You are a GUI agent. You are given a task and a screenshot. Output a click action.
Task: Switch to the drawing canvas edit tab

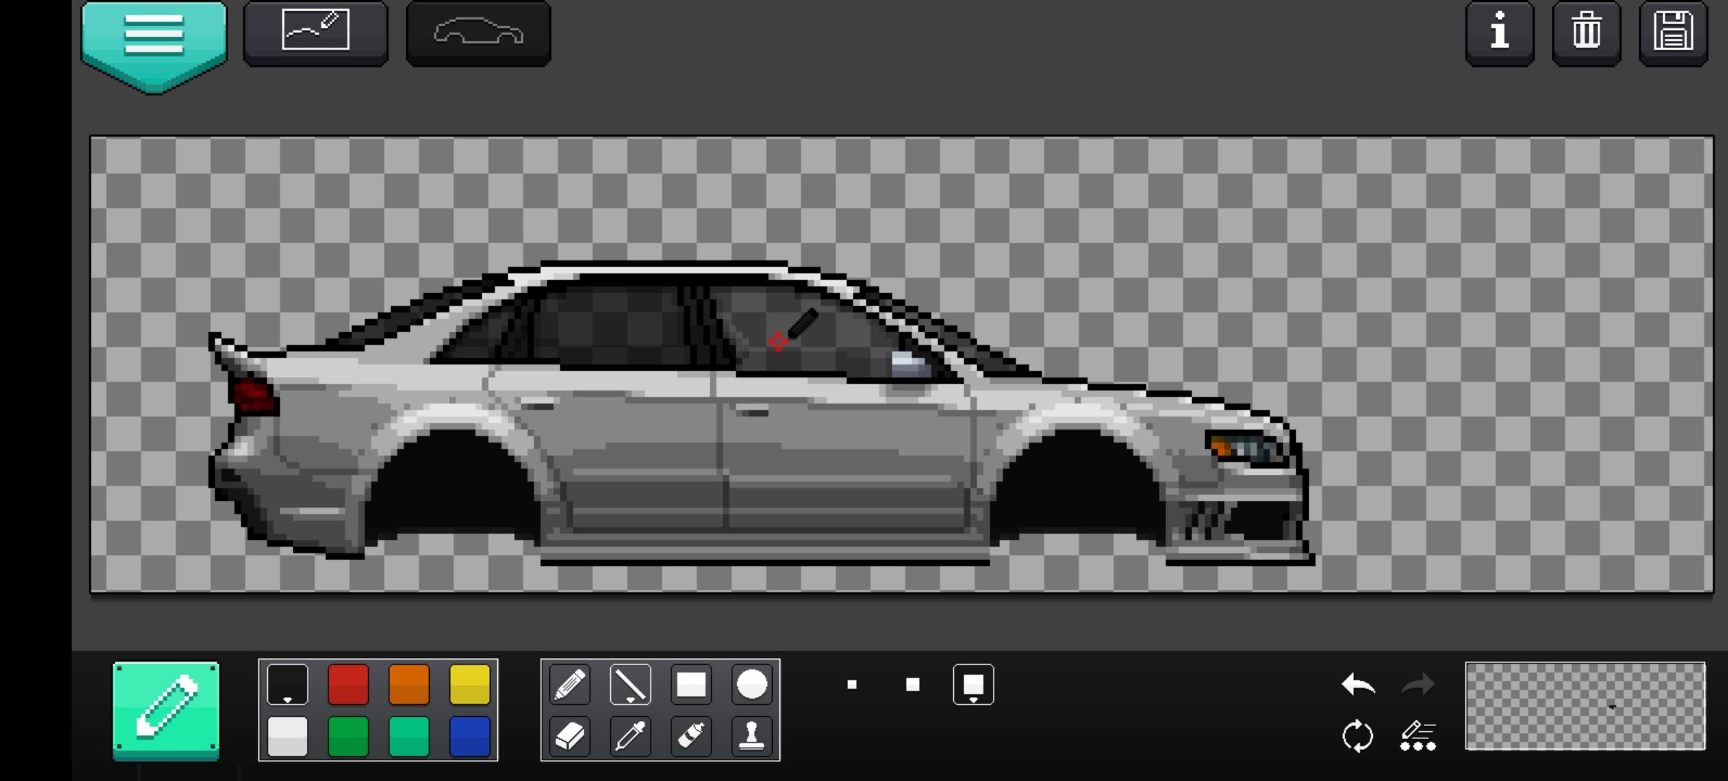coord(315,33)
